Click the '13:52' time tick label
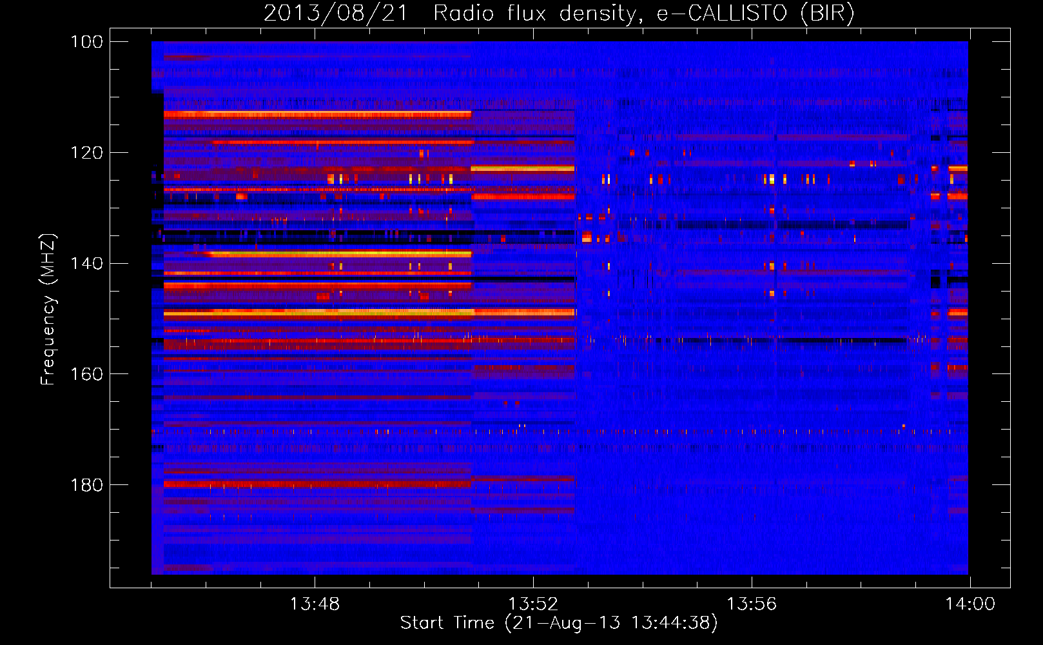Screen dimensions: 1043x645 point(533,604)
